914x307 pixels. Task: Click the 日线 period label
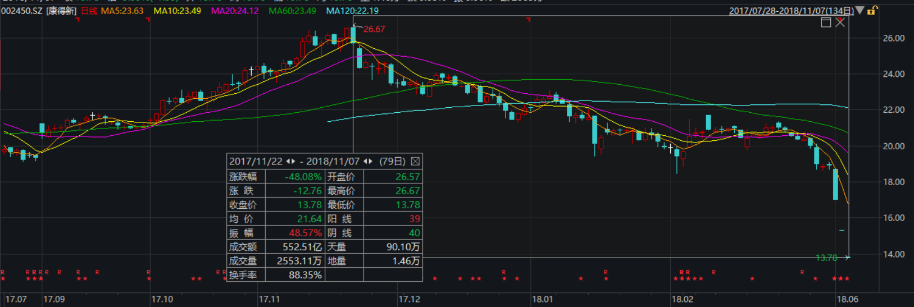pyautogui.click(x=89, y=11)
